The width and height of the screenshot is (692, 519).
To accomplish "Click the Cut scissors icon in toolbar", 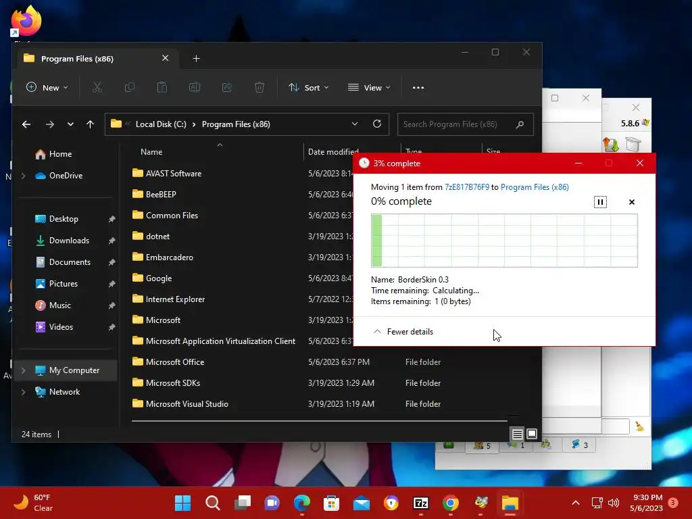I will point(97,87).
